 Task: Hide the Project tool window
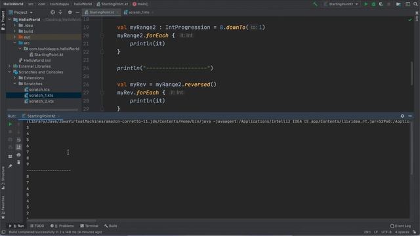77,12
